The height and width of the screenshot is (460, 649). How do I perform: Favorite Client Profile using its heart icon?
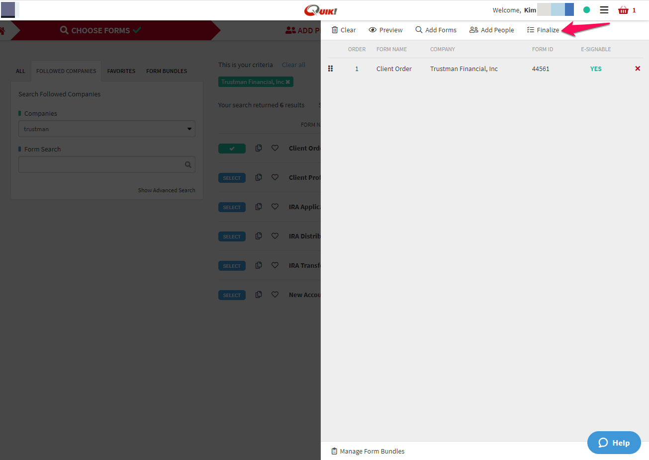pos(275,177)
